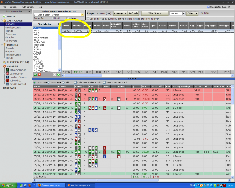Expand LeakBuster tree node
Screen dimensions: 235x188
[5, 74]
